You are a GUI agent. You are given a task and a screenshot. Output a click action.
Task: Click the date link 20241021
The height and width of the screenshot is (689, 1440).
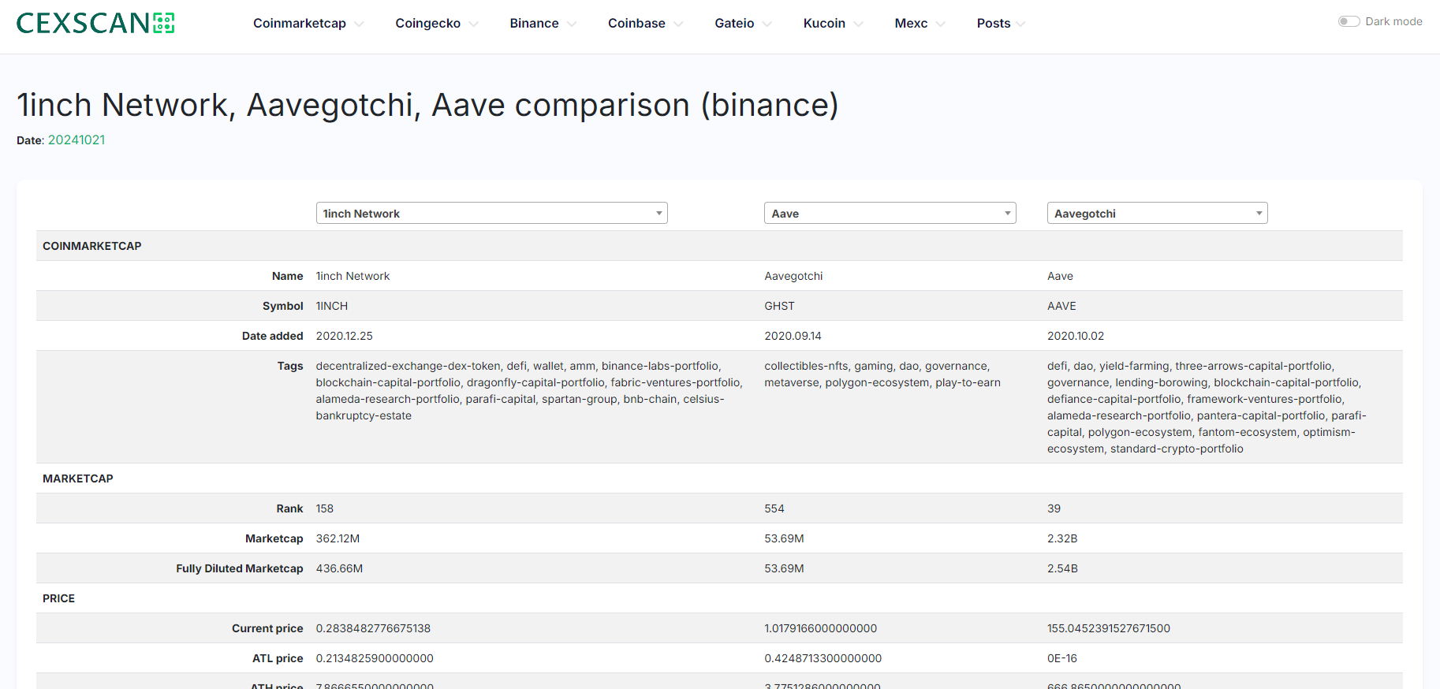[76, 140]
